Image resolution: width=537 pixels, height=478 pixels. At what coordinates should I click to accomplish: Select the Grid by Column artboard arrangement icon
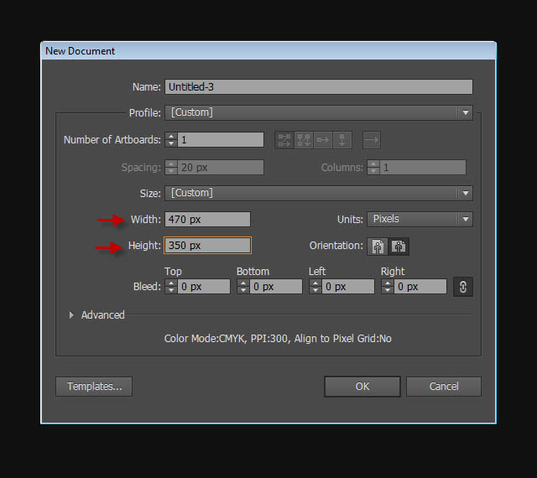click(x=304, y=140)
